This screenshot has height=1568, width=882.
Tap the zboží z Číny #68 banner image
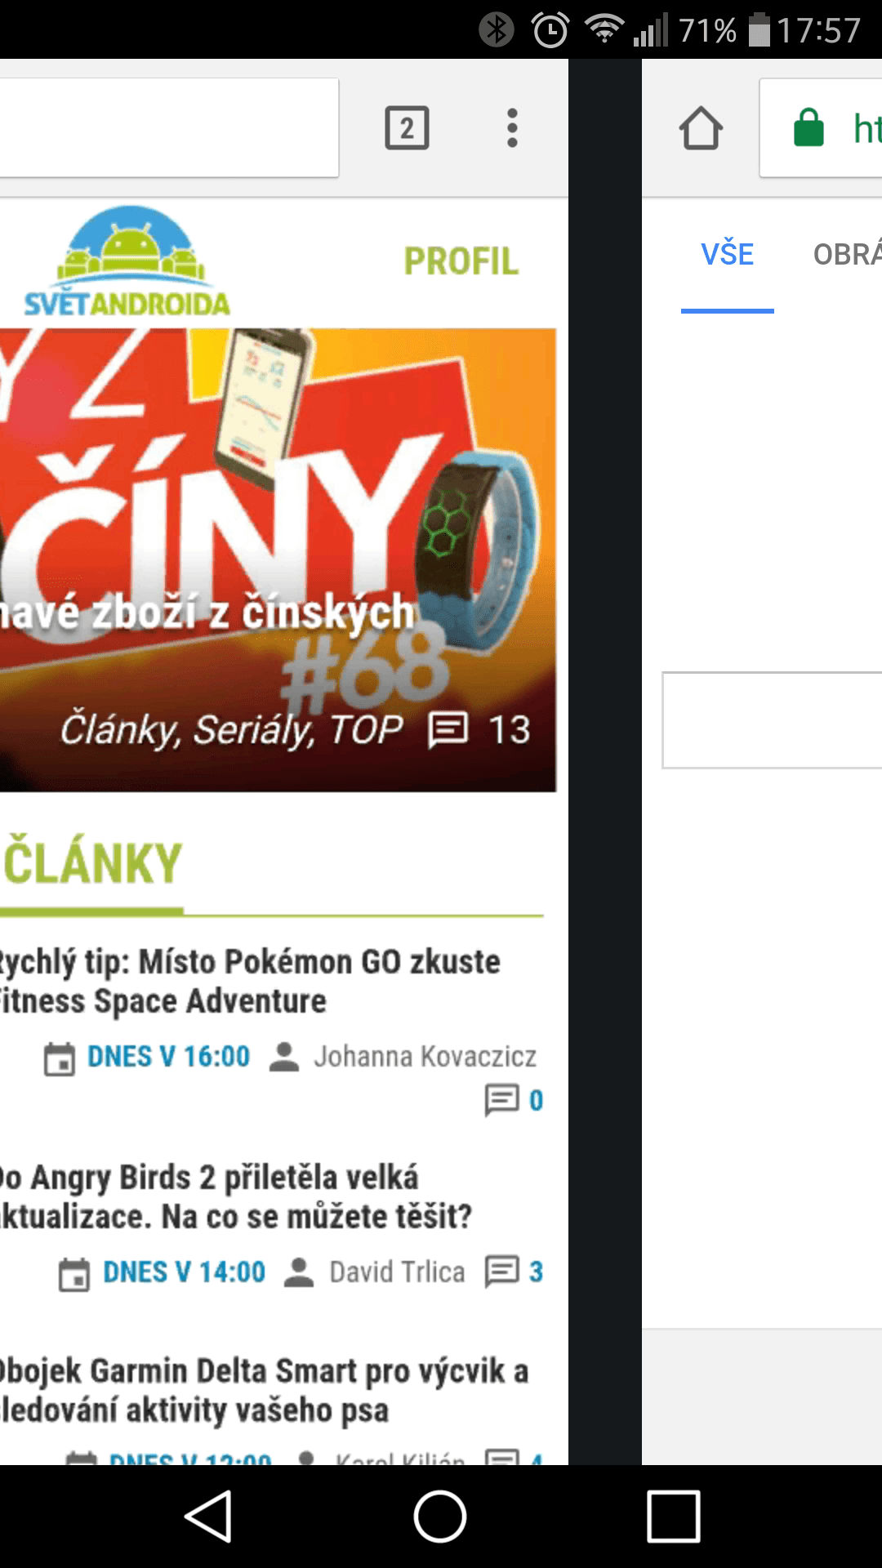pyautogui.click(x=278, y=560)
